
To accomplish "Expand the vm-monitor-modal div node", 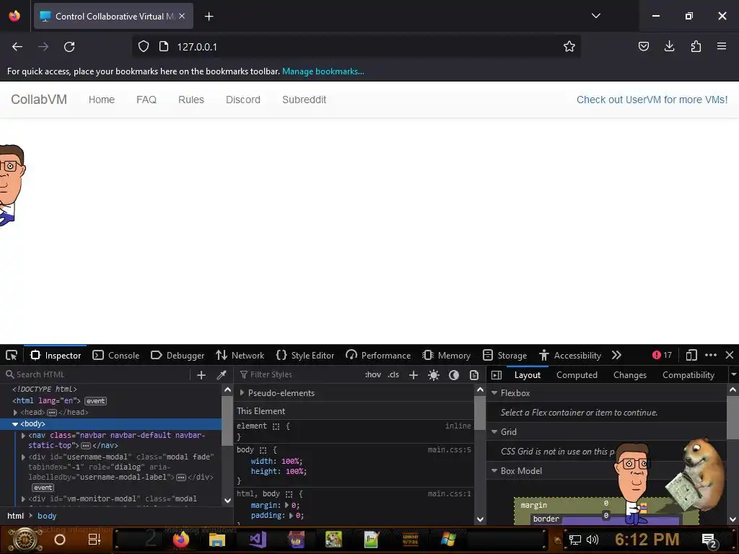I will tap(23, 498).
